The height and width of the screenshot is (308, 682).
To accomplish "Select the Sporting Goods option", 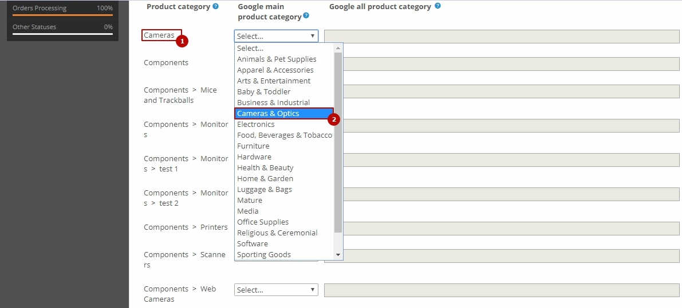I will 264,254.
